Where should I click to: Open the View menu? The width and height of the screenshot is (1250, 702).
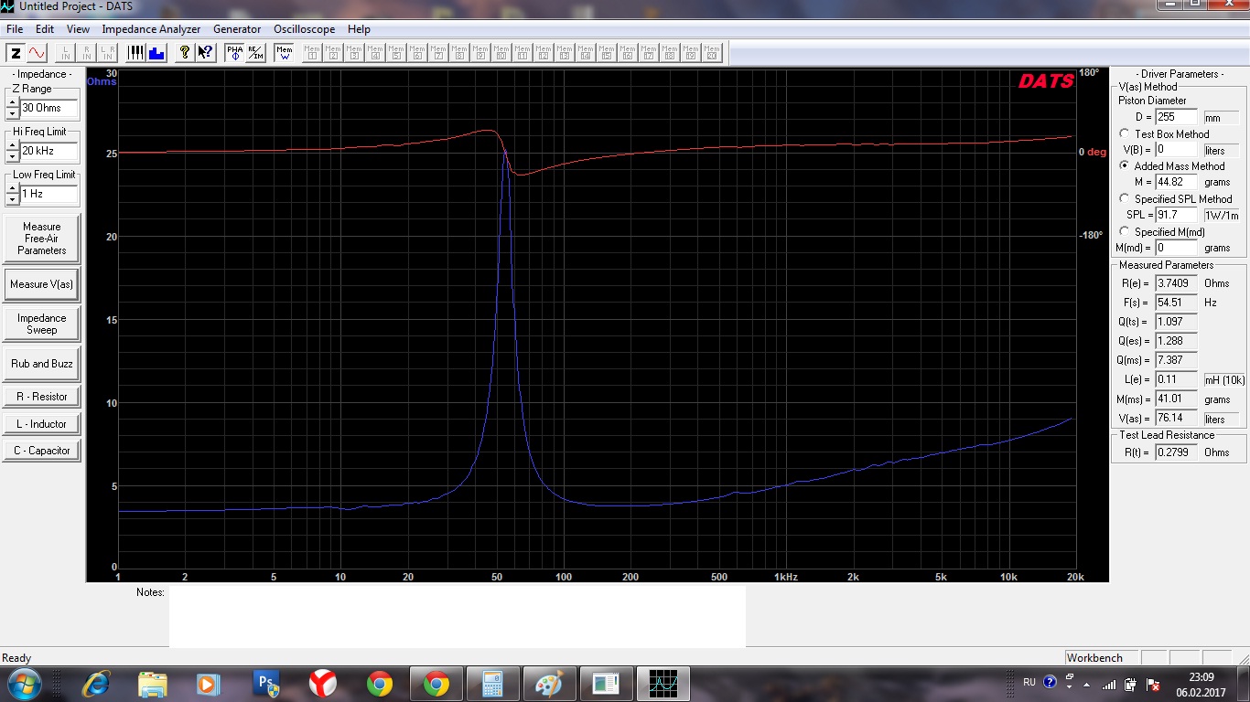click(78, 29)
